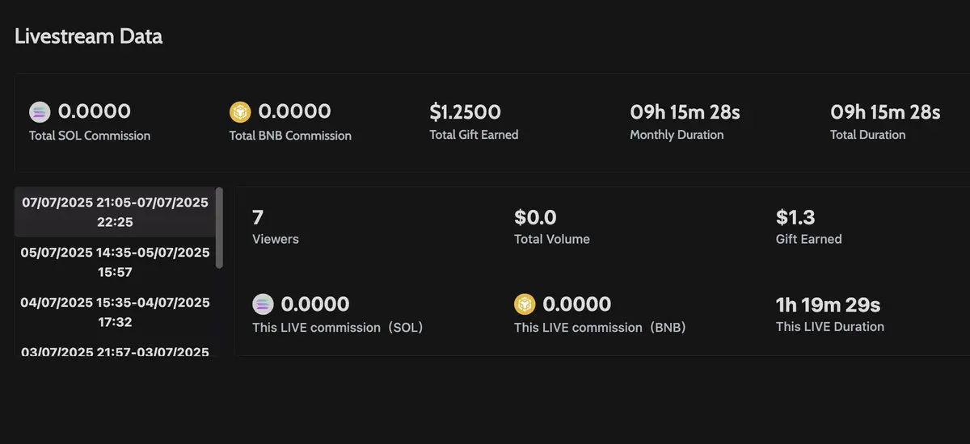
Task: Select the 07/07/2025 21:05 livestream session
Action: [x=116, y=212]
